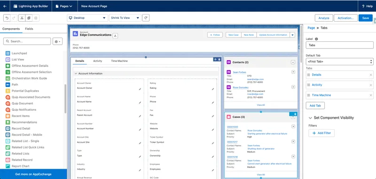The image size is (376, 179).
Task: Click the Follow button
Action: coord(215,35)
